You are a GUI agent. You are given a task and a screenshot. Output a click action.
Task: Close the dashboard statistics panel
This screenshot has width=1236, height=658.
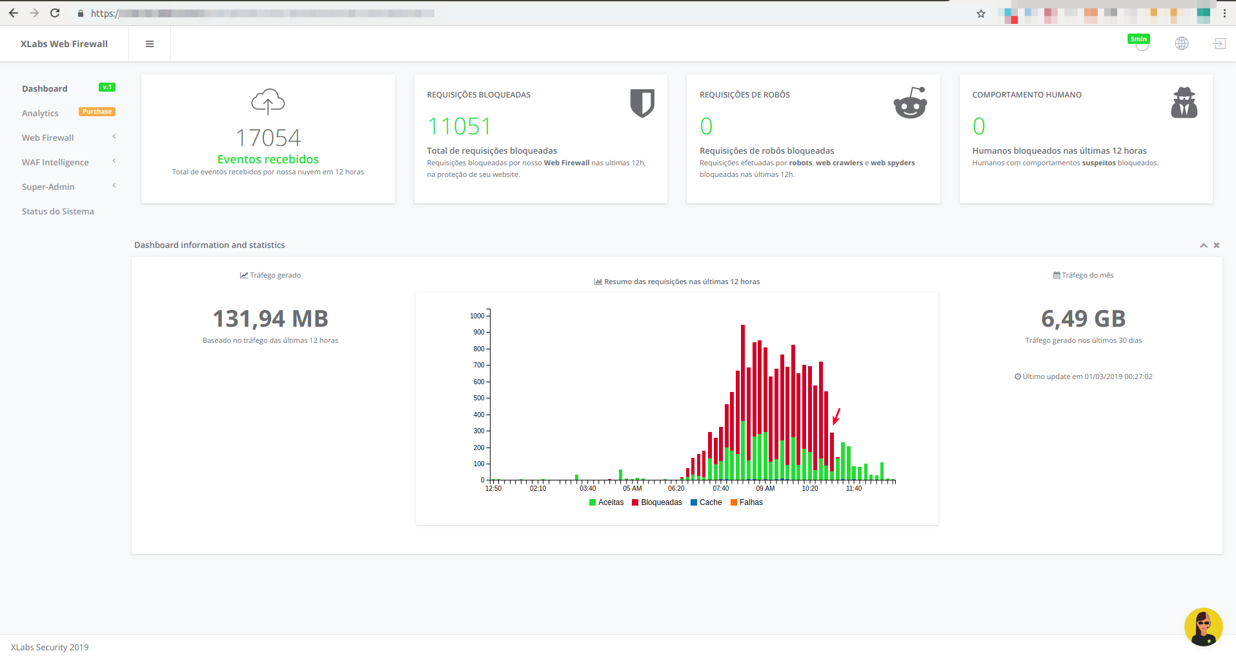1217,245
